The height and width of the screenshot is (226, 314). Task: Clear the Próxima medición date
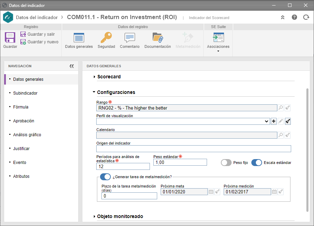click(281, 192)
